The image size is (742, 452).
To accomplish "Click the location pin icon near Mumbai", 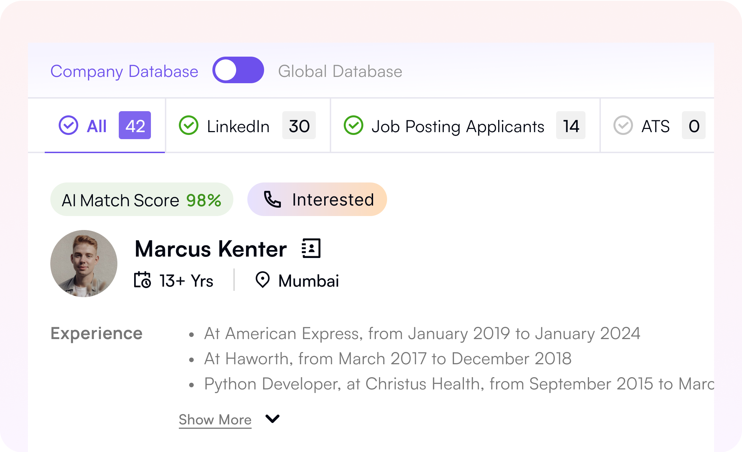I will coord(262,280).
